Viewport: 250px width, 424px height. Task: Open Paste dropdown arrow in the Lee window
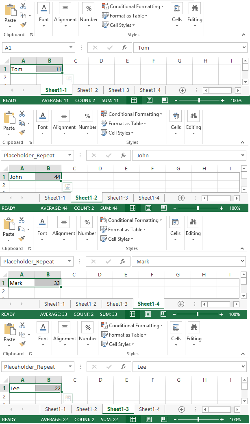pyautogui.click(x=9, y=346)
